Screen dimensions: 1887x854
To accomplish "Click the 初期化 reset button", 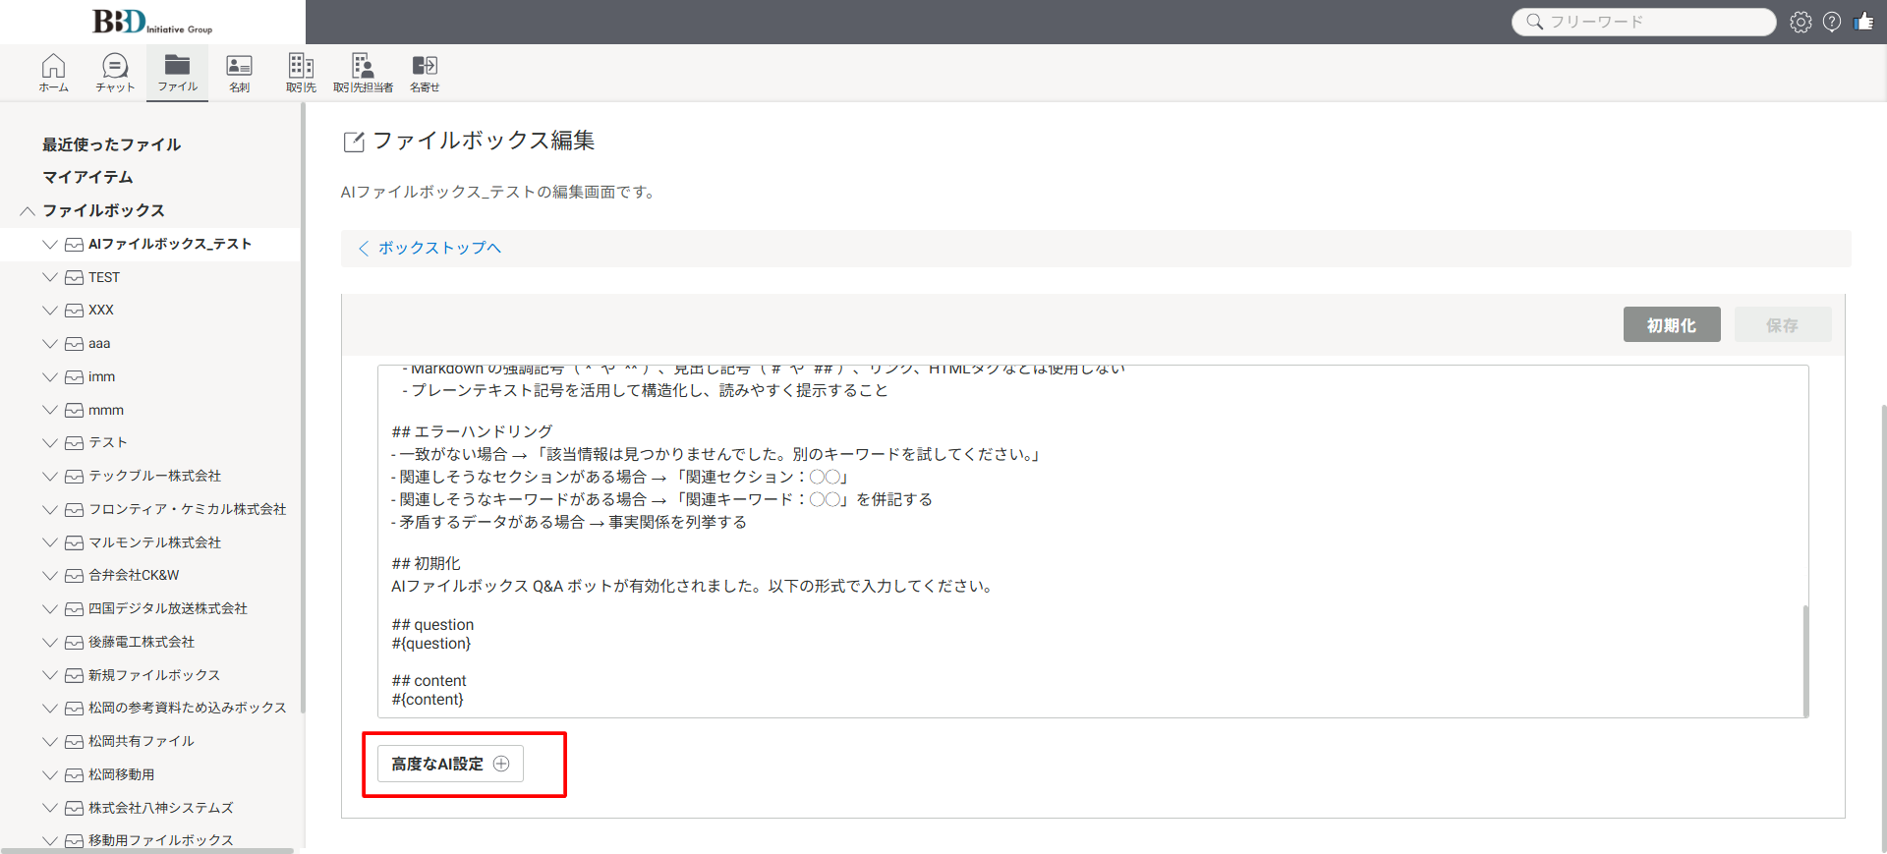I will click(1671, 325).
